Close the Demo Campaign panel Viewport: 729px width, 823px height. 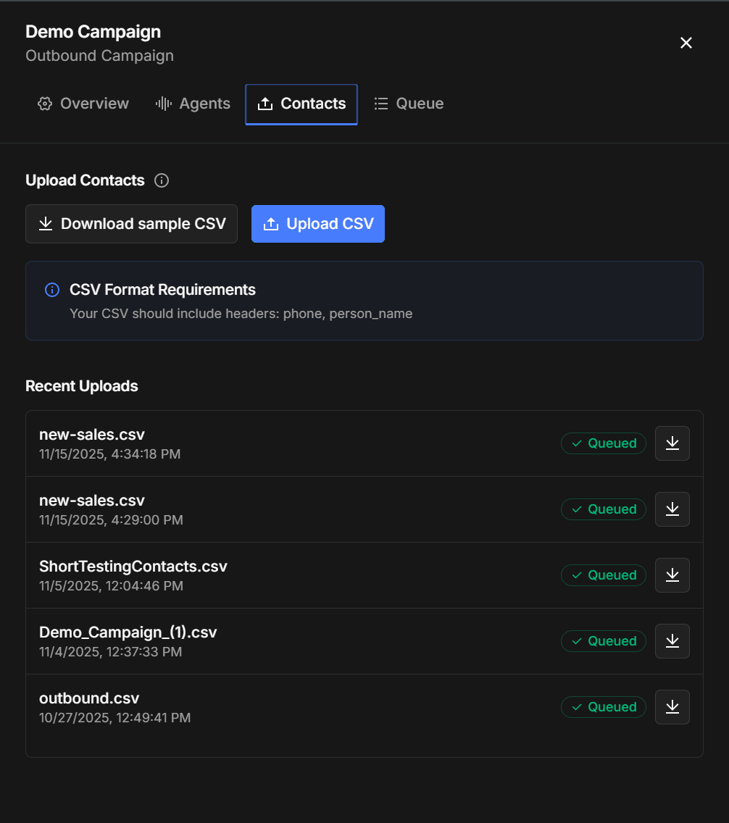coord(686,43)
